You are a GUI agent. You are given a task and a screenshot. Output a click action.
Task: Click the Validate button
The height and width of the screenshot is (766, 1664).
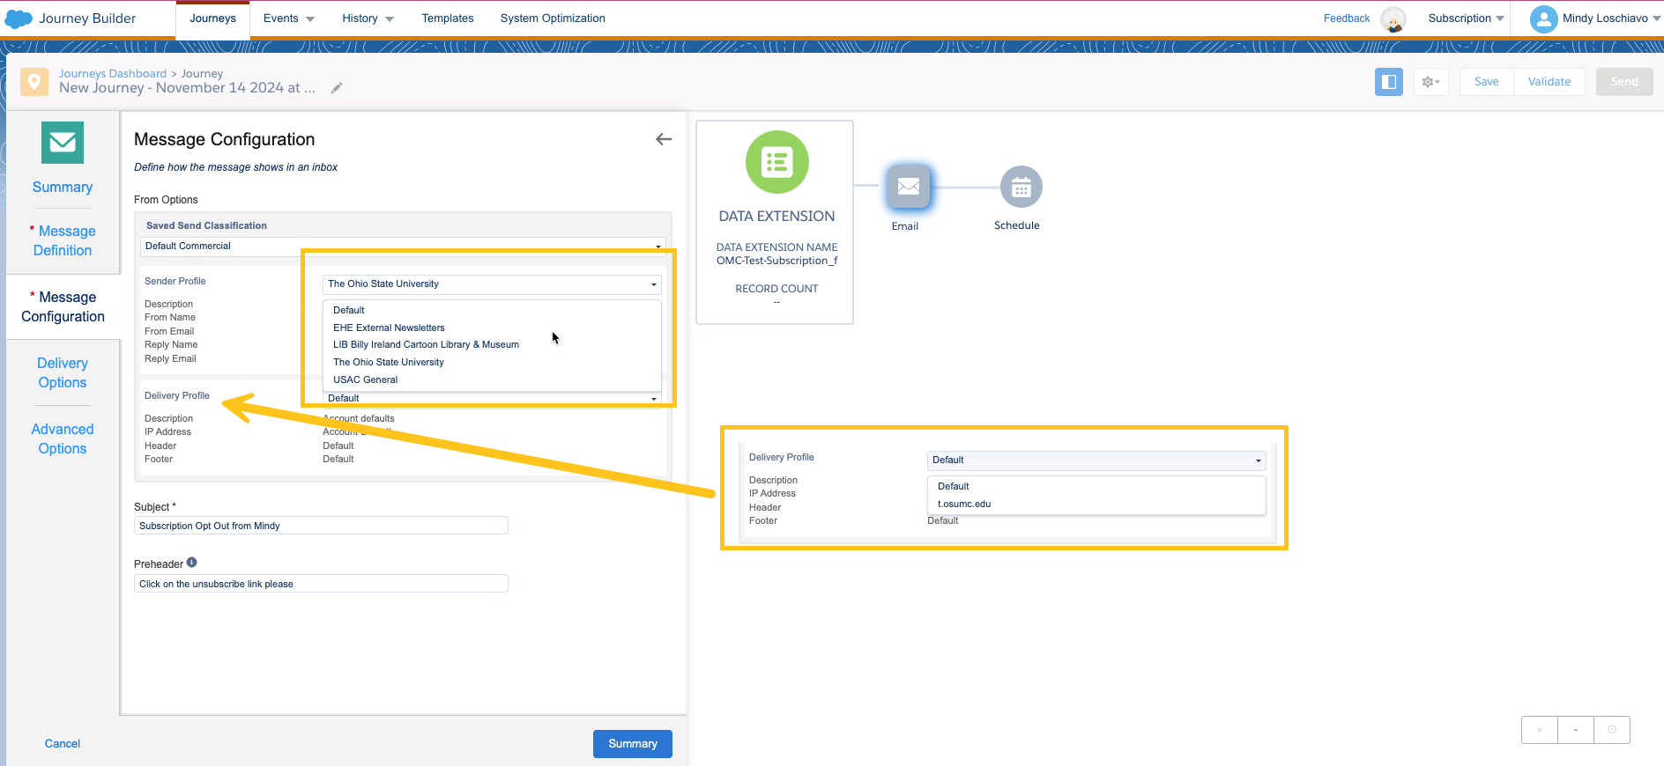pyautogui.click(x=1549, y=82)
